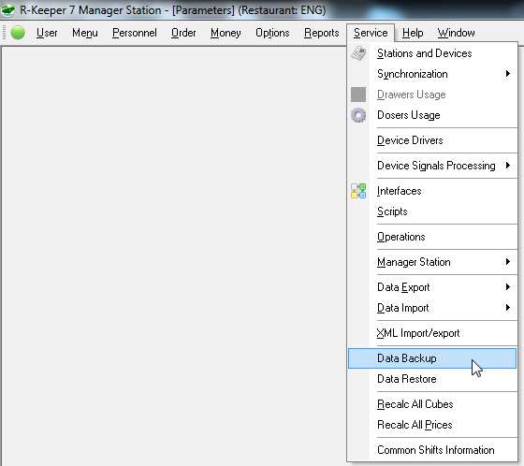Open the Personnel menu

click(135, 33)
